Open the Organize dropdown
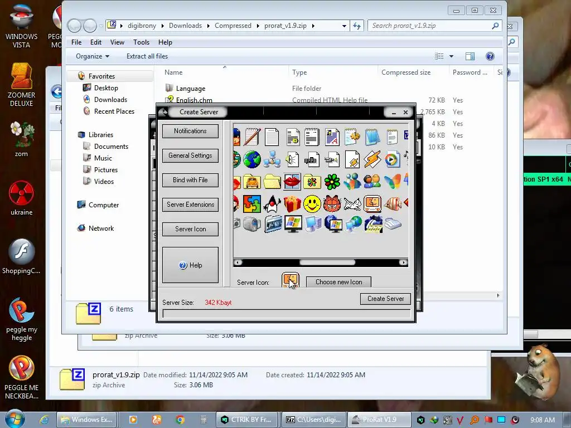This screenshot has width=571, height=428. tap(93, 56)
